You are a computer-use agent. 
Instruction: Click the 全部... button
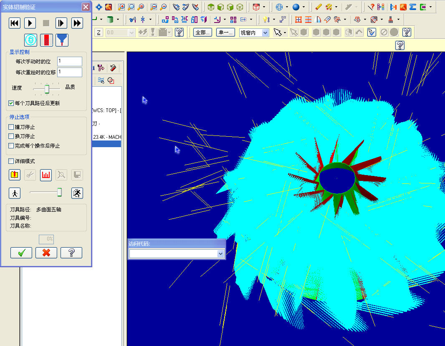(202, 33)
